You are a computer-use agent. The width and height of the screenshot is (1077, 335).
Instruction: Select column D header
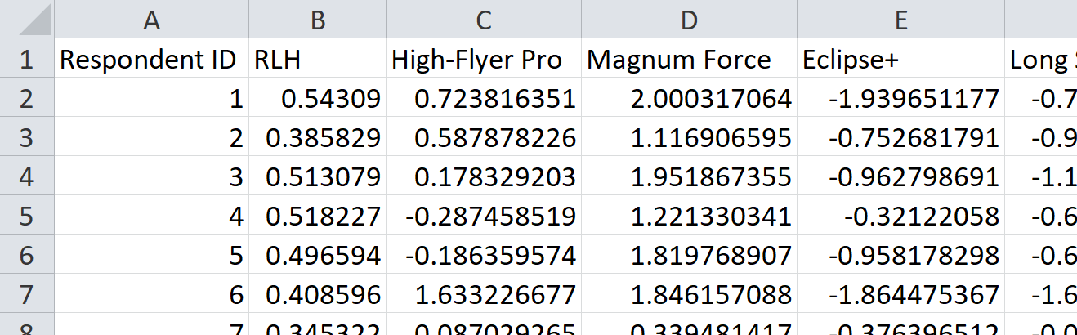tap(689, 20)
